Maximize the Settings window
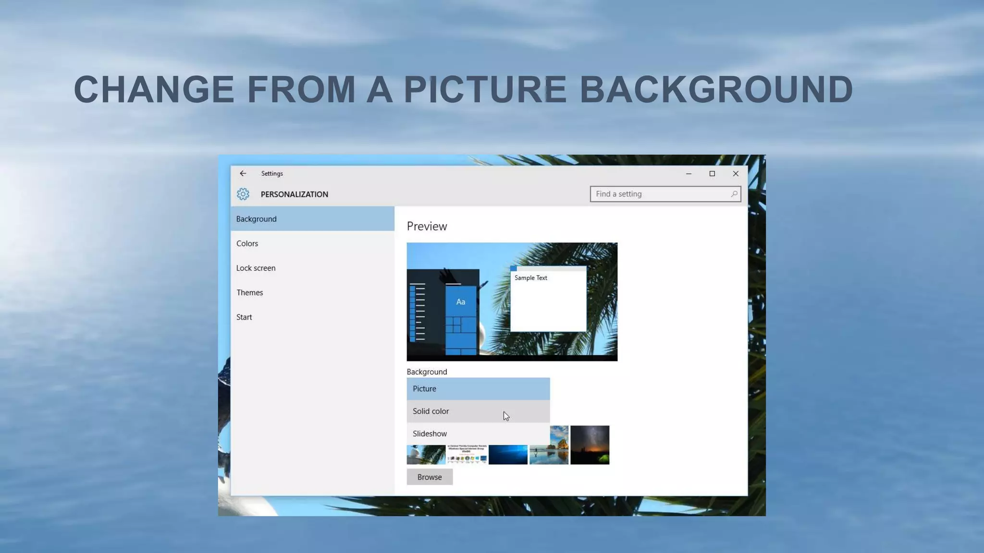984x553 pixels. [x=712, y=173]
